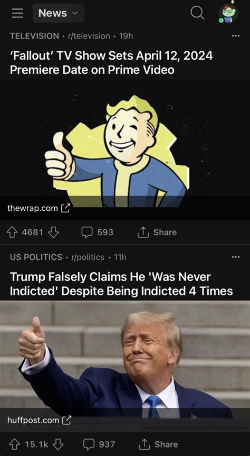Upvote the Trump indictment post
Screen dimensions: 250x456
click(x=14, y=444)
